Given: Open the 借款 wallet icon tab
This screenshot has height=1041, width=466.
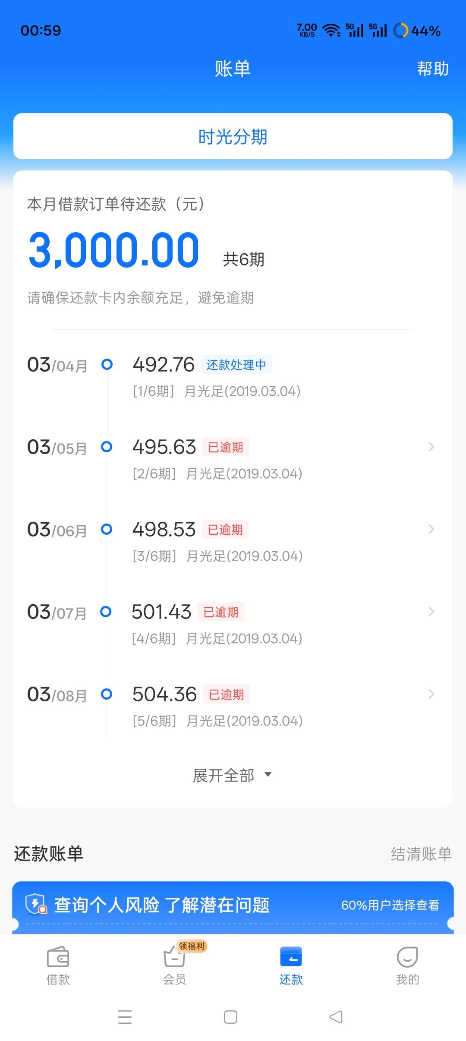Looking at the screenshot, I should pos(58,957).
